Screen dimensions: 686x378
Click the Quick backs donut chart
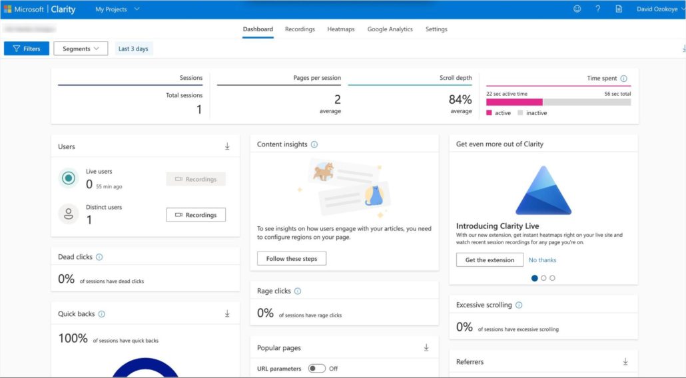[145, 367]
